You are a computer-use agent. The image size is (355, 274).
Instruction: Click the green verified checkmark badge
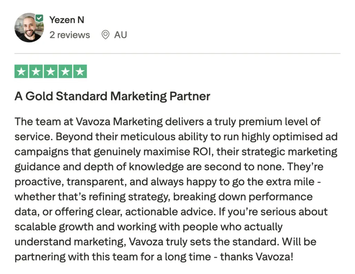pyautogui.click(x=40, y=18)
